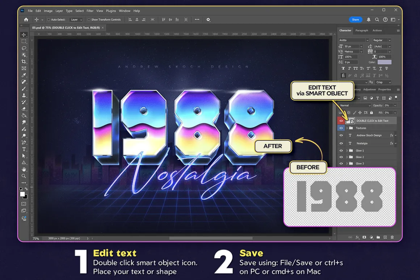Switch to the Actions tab
This screenshot has width=420, height=280.
point(377,30)
